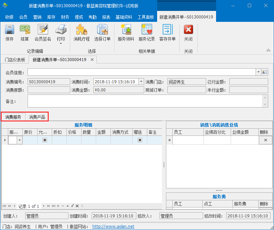The width and height of the screenshot is (274, 230).
Task: Open the 营销 menu
Action: click(x=37, y=17)
